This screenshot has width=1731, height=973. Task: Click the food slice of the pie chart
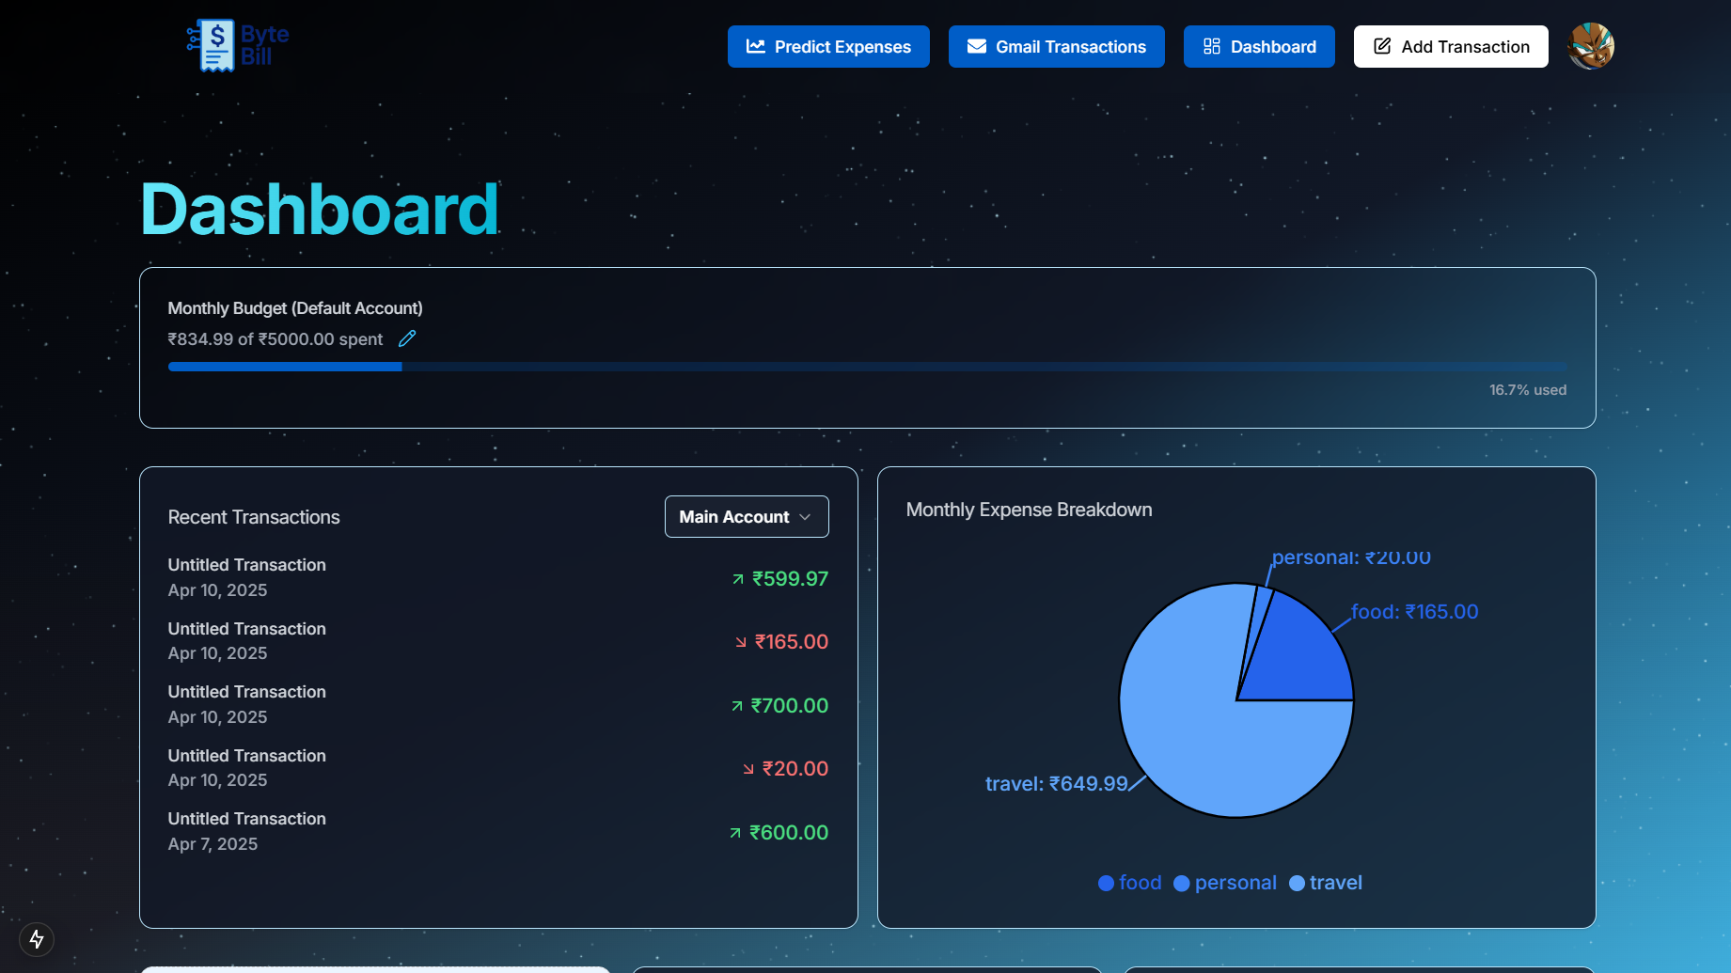click(1302, 658)
